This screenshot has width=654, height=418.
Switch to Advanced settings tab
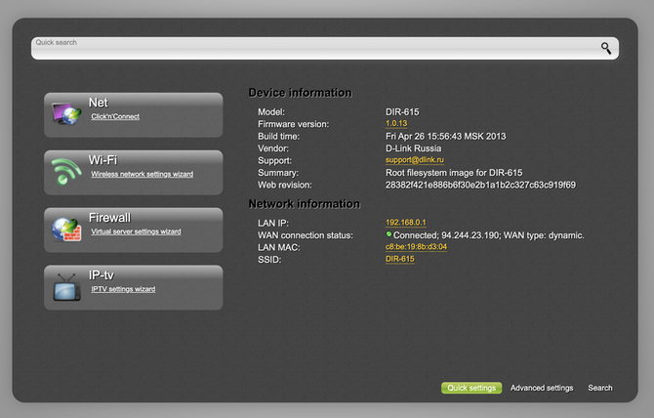542,388
